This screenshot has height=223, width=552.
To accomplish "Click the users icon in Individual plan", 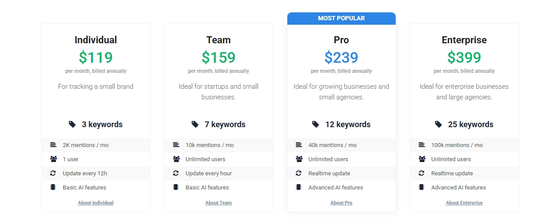I will pyautogui.click(x=53, y=159).
